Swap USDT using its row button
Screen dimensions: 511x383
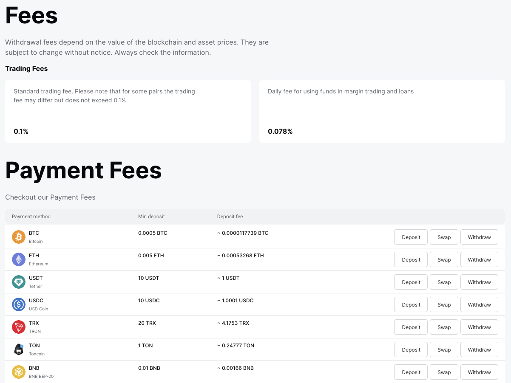tap(444, 282)
